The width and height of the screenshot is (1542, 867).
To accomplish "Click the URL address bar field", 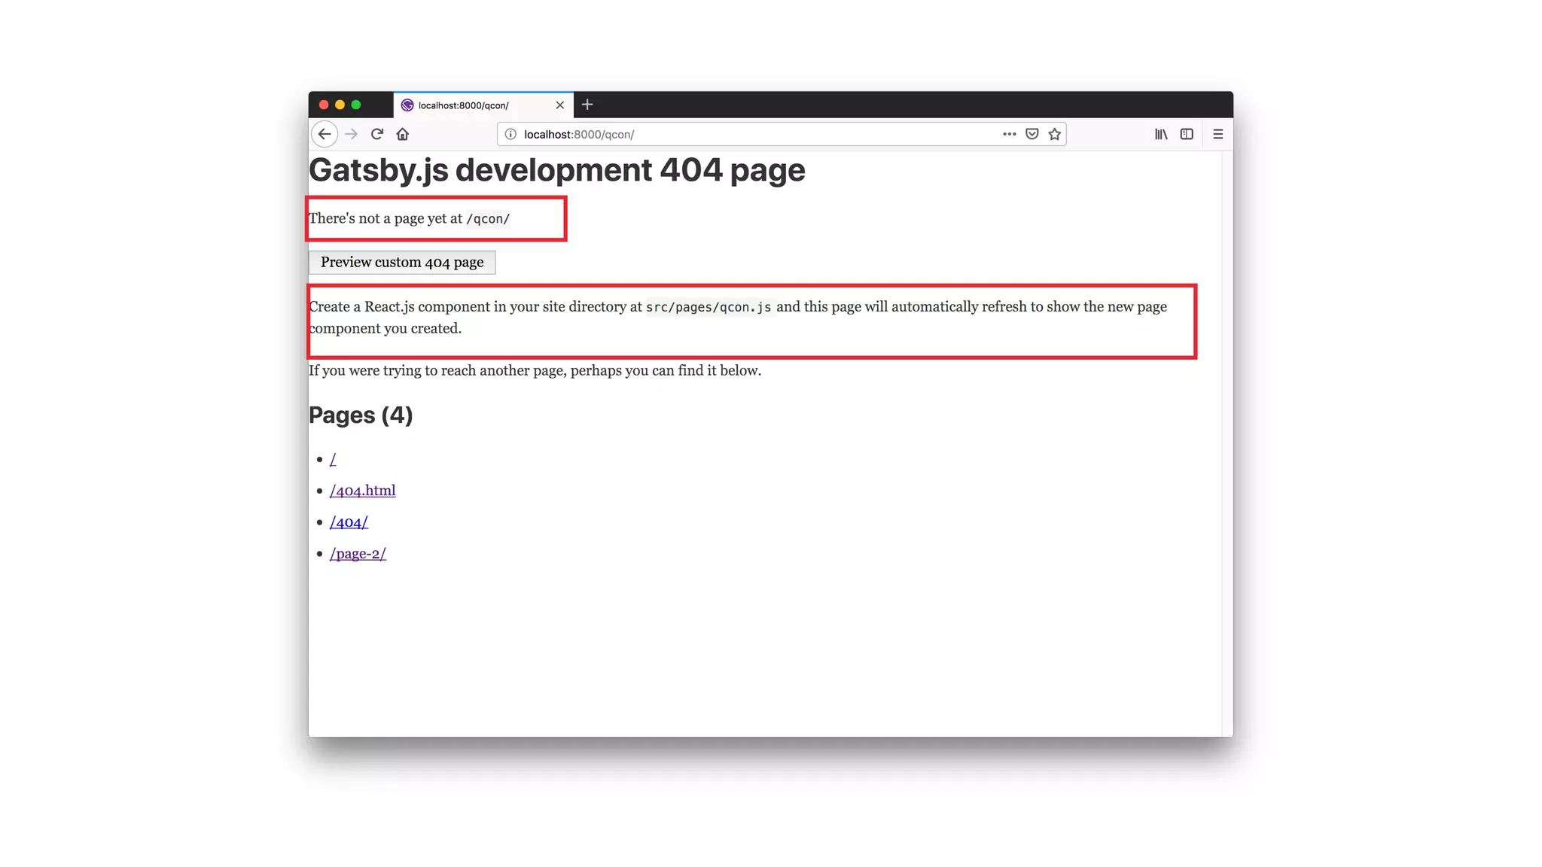I will 753,134.
